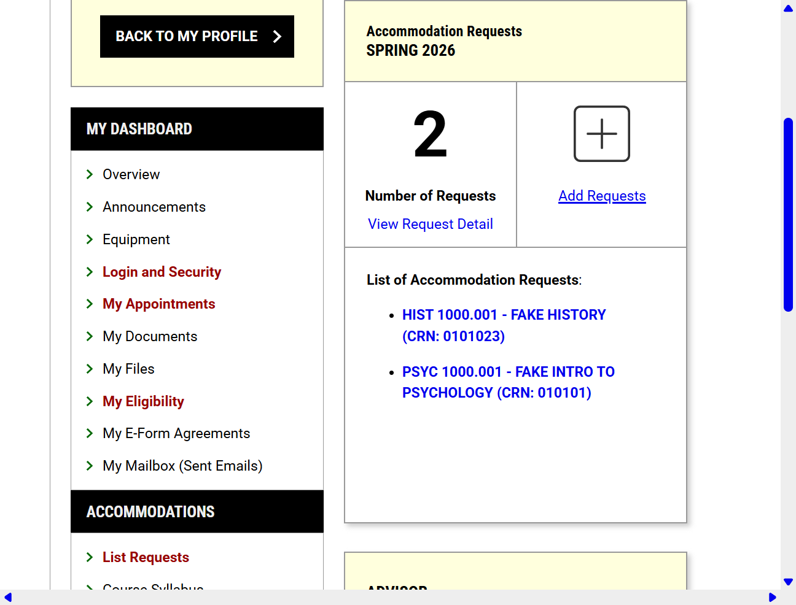Open View Request Detail
The image size is (796, 605).
(x=431, y=224)
